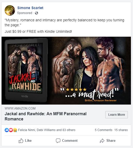This screenshot has height=148, width=133.
Task: Click the Sponsored label
Action: (x=25, y=13)
